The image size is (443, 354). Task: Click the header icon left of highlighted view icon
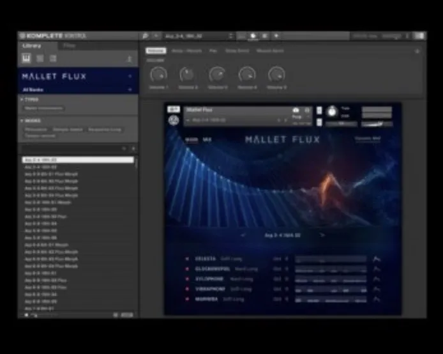(x=241, y=36)
